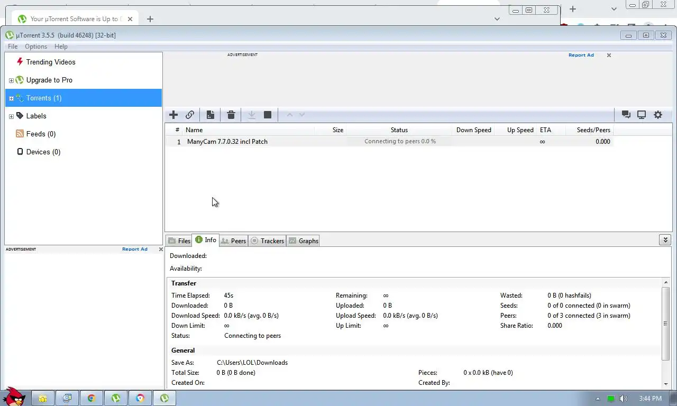Click the Save As path C:\Users\LOL\Downloads
Image resolution: width=677 pixels, height=406 pixels.
252,363
